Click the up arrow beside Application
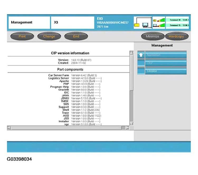The height and width of the screenshot is (175, 198). point(141,55)
